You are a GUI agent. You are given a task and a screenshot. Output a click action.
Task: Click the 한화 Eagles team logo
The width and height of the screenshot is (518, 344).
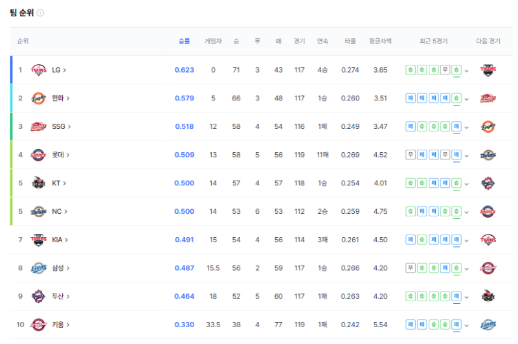click(x=38, y=98)
